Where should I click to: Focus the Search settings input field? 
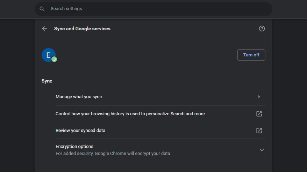tap(154, 9)
